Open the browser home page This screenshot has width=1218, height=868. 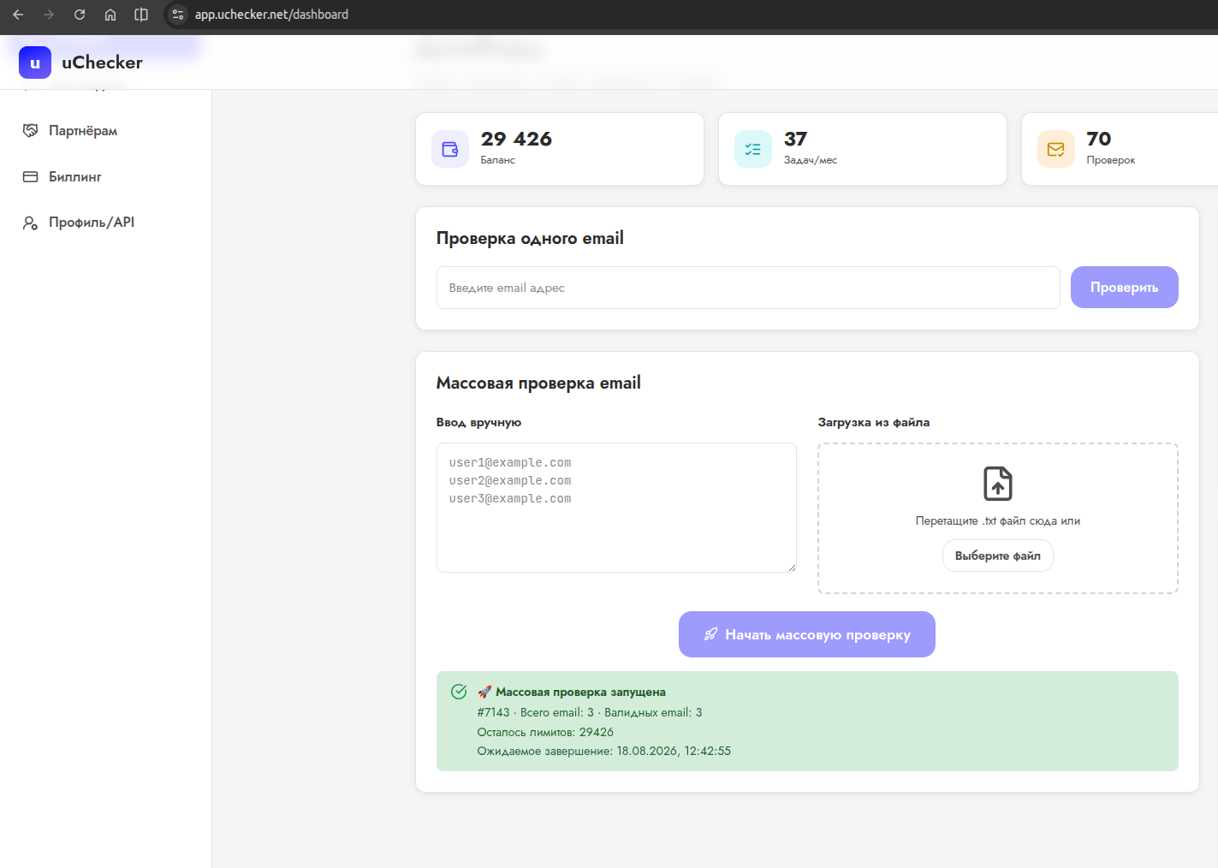110,15
